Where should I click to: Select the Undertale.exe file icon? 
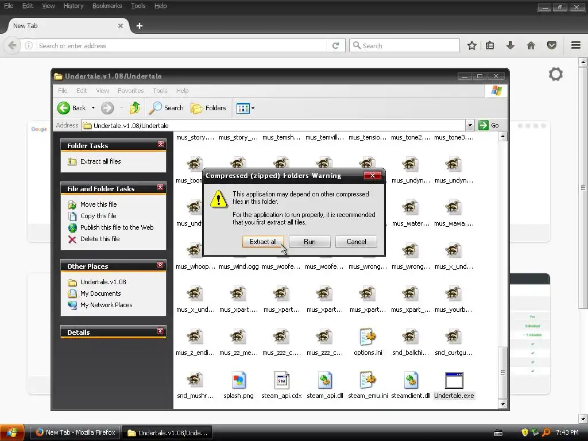tap(454, 380)
